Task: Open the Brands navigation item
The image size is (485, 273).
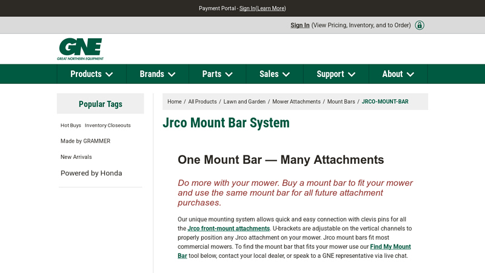Action: point(158,74)
